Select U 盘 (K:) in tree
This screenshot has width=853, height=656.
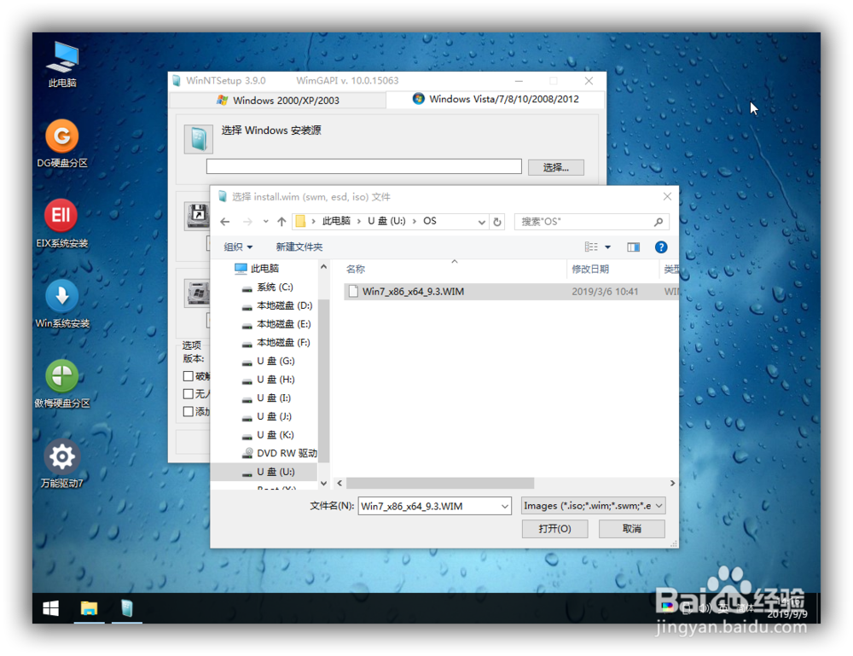268,435
